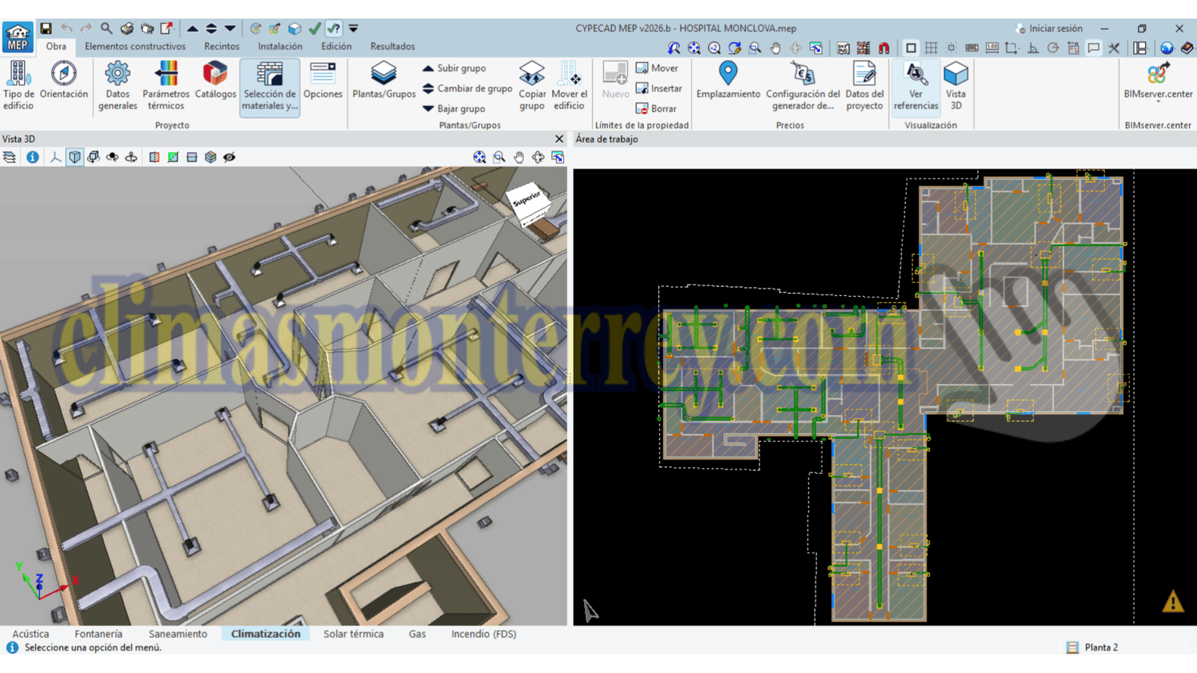
Task: Click the Superior view cube face
Action: [x=526, y=199]
